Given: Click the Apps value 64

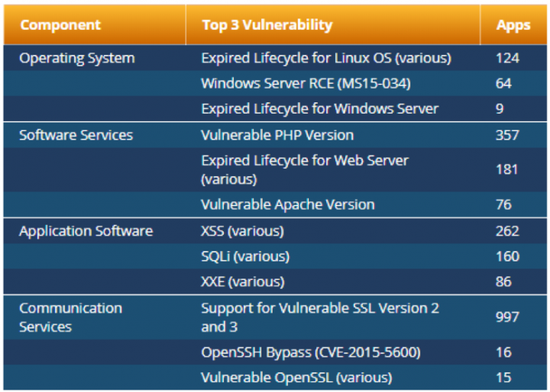Looking at the screenshot, I should pos(503,84).
